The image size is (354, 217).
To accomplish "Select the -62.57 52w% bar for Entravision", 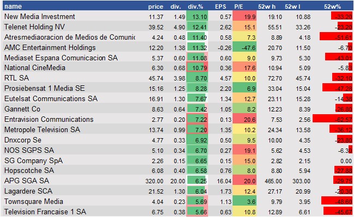I will point(332,119).
